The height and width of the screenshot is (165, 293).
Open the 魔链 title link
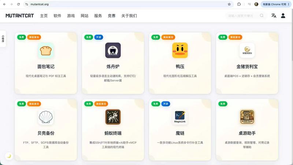pyautogui.click(x=180, y=133)
